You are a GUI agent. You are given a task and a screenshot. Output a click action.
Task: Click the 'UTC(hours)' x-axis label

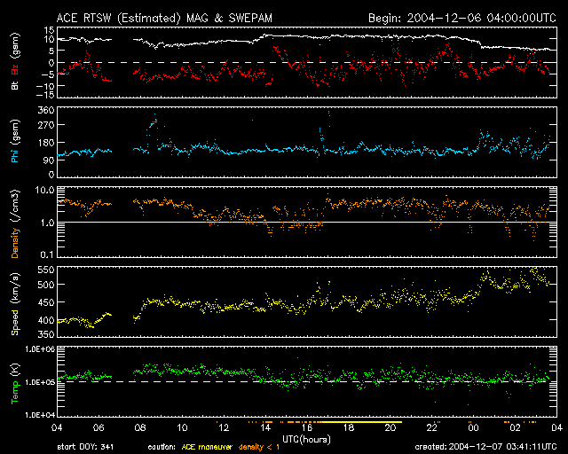pyautogui.click(x=306, y=440)
